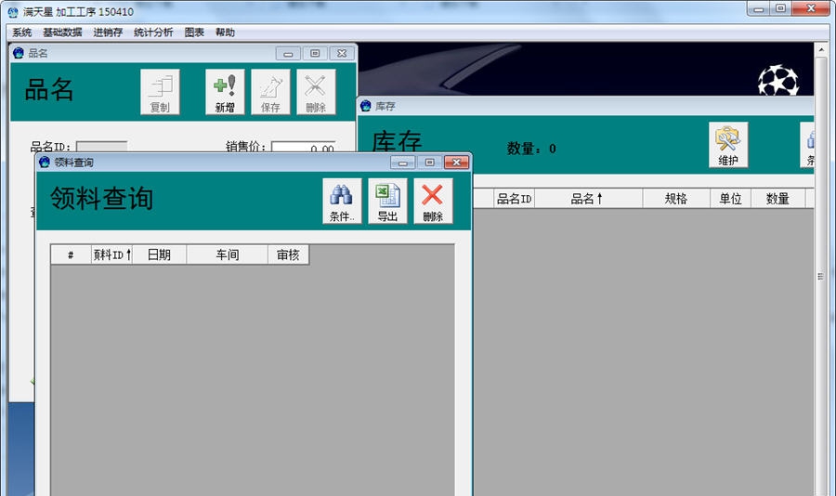This screenshot has height=496, width=836.
Task: Minimize the 品名 window
Action: click(x=288, y=53)
